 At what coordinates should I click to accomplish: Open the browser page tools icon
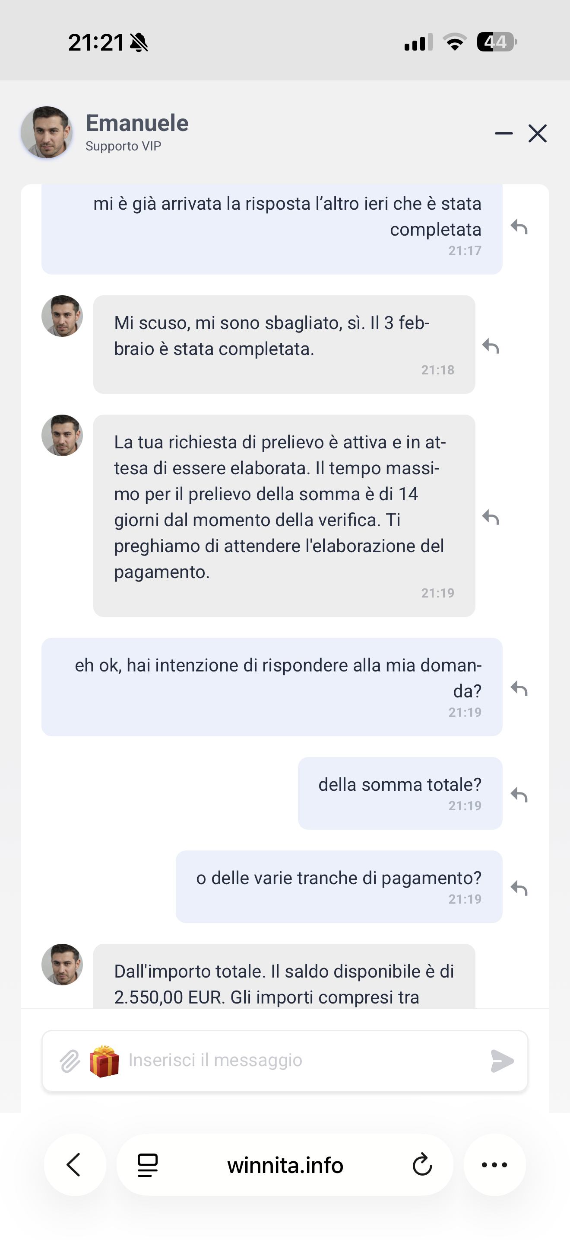tap(148, 1165)
